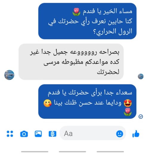Image resolution: width=145 pixels, height=154 pixels.
Task: Tap the left gray bar at the bottom
Action: pos(35,152)
